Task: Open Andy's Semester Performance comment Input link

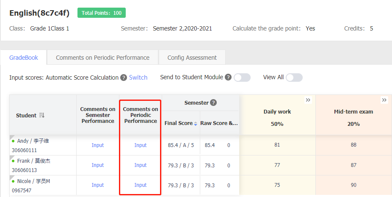Action: point(97,145)
